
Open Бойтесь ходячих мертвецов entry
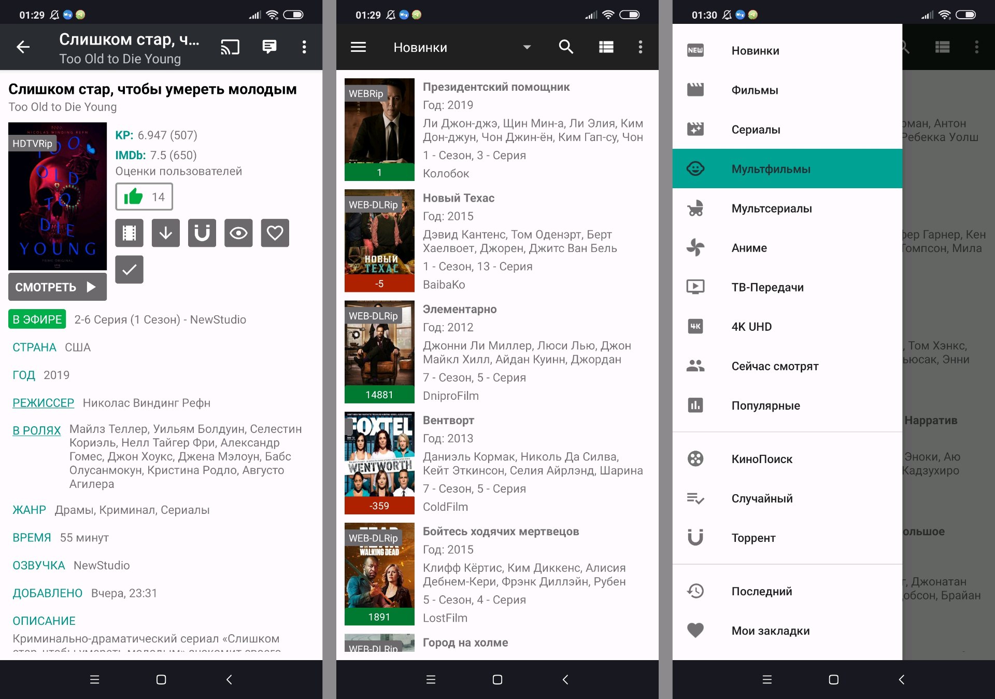(x=497, y=574)
